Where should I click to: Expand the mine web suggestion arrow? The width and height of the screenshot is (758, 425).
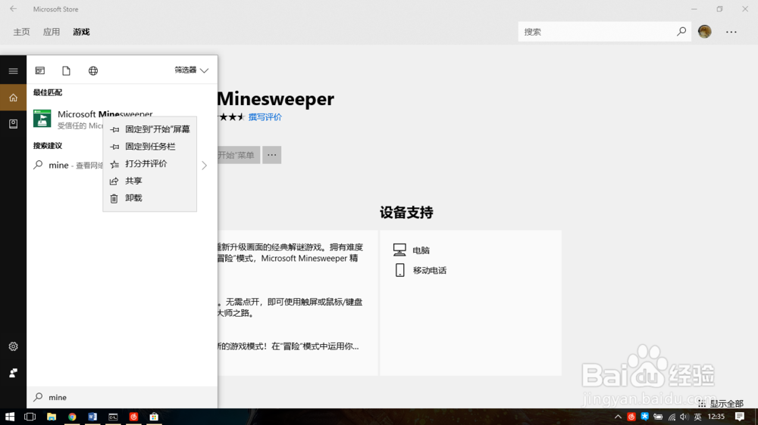(x=205, y=166)
